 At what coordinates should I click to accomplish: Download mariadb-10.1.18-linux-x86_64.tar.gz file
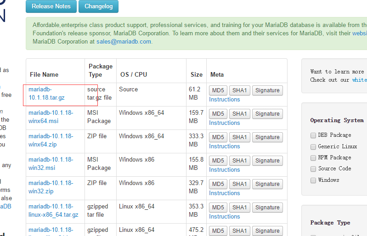[53, 210]
